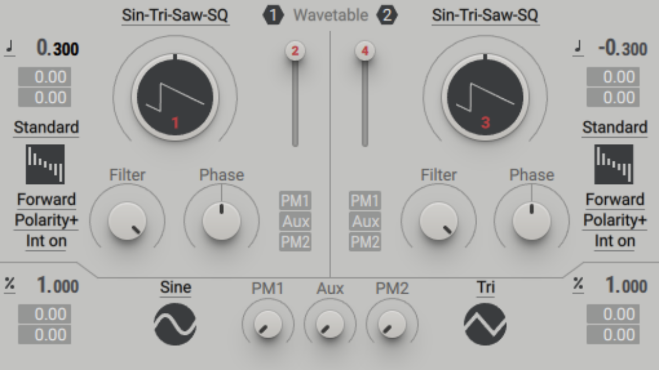Image resolution: width=659 pixels, height=370 pixels.
Task: Open the Sine waveform selector
Action: point(176,287)
